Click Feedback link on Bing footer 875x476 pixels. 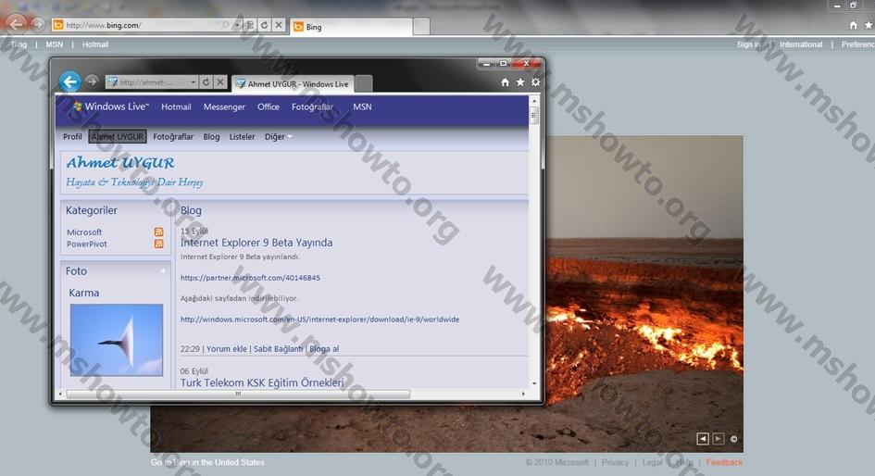pyautogui.click(x=724, y=463)
